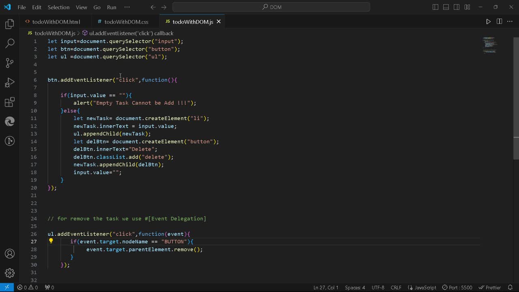Open the Search view icon
Screen dimensions: 519x292
click(10, 43)
